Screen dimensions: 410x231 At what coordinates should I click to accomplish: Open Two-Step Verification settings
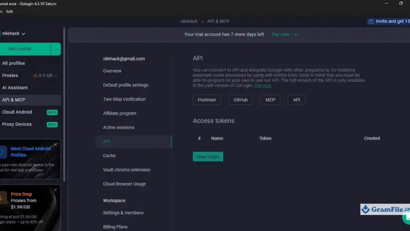coord(124,99)
